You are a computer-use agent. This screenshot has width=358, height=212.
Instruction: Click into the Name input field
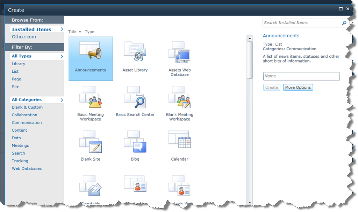click(301, 76)
